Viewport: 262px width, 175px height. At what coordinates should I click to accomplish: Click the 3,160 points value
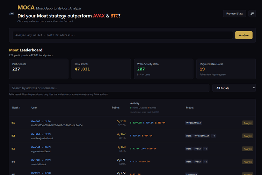click(121, 147)
